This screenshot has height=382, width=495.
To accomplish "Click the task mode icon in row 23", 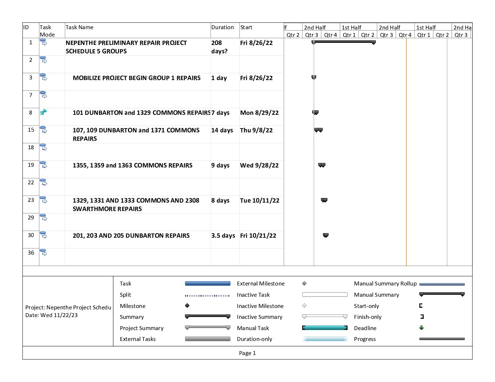I will pos(43,200).
